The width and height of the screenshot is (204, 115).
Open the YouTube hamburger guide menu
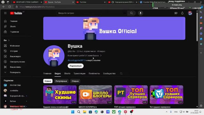point(5,13)
